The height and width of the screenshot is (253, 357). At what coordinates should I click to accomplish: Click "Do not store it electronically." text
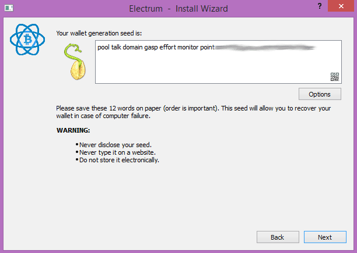click(119, 160)
